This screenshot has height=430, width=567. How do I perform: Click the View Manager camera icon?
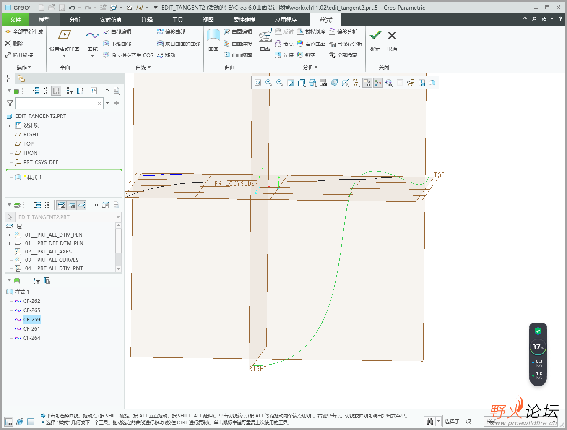[x=323, y=83]
